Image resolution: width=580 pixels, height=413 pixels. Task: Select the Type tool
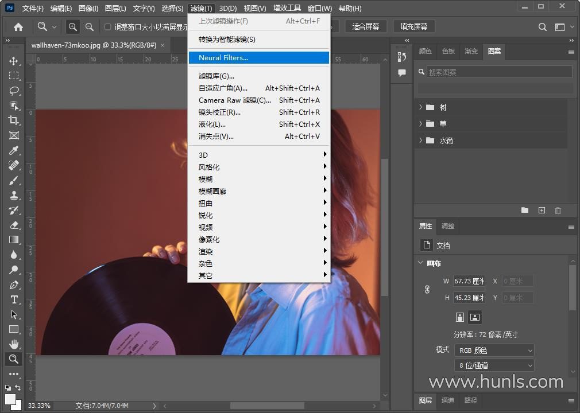point(14,299)
